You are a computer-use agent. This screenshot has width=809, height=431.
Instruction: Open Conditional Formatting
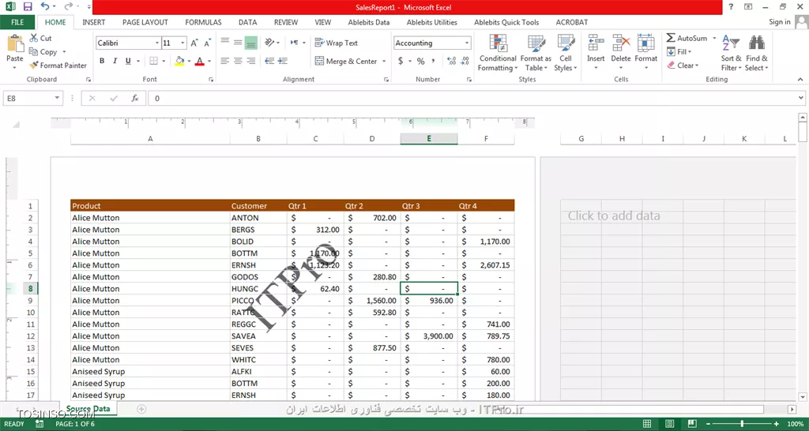(x=498, y=53)
